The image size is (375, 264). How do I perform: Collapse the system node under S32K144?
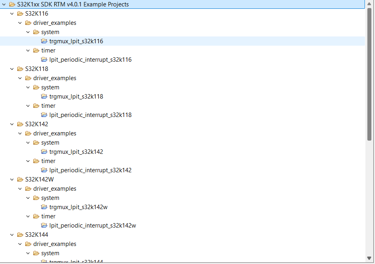(x=28, y=253)
